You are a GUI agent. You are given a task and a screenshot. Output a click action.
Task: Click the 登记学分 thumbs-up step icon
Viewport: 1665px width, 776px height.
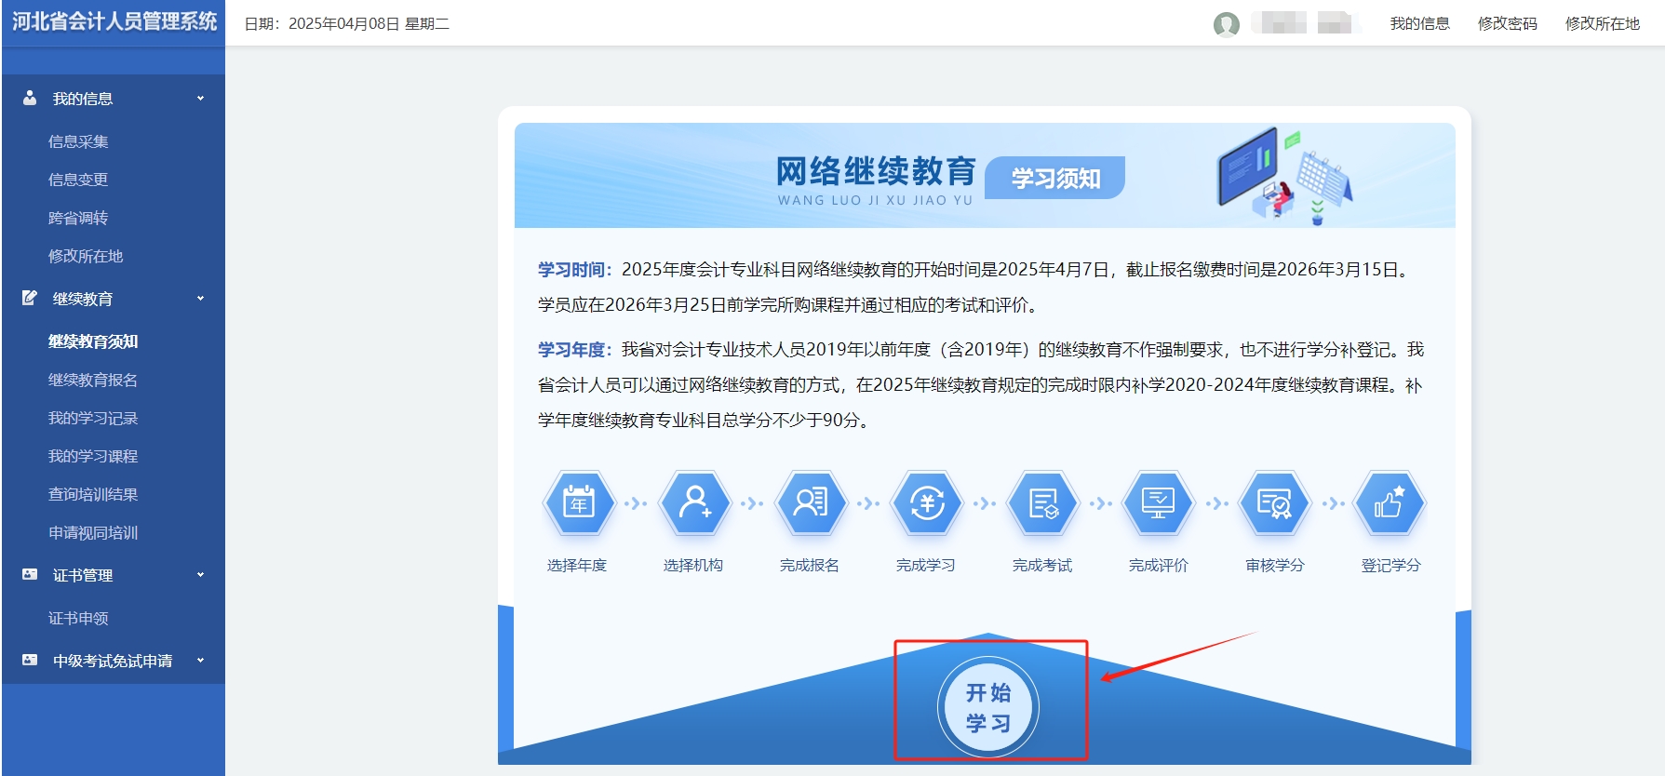[x=1390, y=503]
